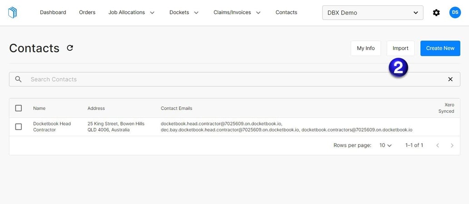Select Docketbook Head Contractor row checkbox

[19, 127]
